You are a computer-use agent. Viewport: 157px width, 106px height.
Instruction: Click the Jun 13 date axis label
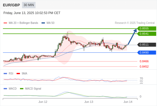coord(89,102)
